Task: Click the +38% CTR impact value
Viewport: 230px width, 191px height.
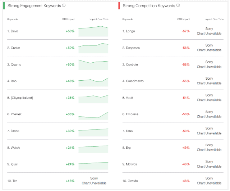Action: pos(70,98)
